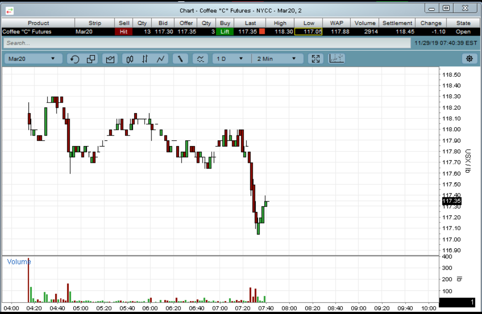Click the bid price 117.30
This screenshot has height=314, width=482.
(x=164, y=32)
